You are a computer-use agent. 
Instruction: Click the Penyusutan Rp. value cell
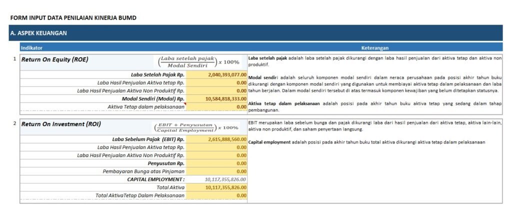(216, 163)
